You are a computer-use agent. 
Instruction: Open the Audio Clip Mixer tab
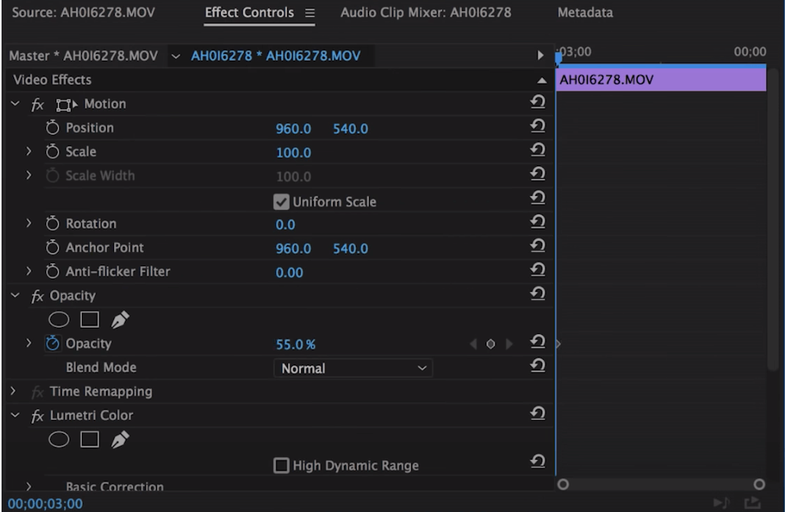(x=426, y=12)
